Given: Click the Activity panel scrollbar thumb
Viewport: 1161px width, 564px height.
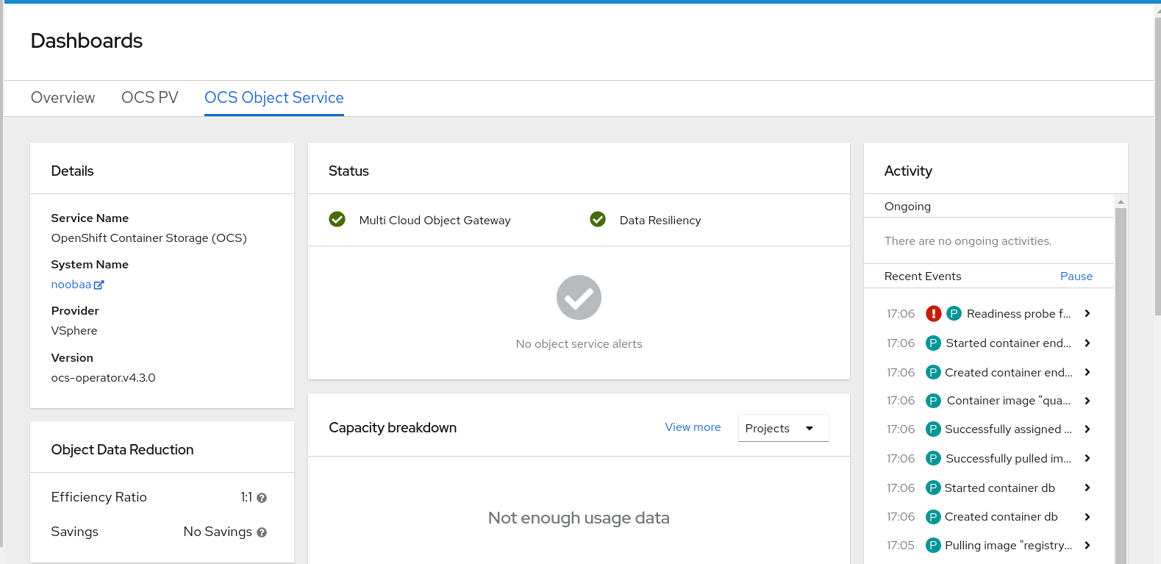Looking at the screenshot, I should 1121,385.
